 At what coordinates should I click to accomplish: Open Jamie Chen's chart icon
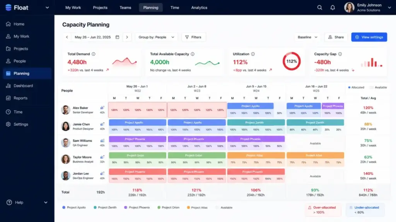102,124
